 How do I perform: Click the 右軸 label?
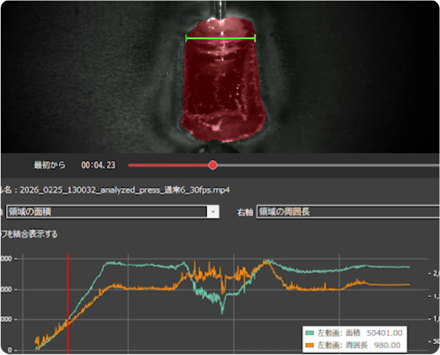coord(245,212)
